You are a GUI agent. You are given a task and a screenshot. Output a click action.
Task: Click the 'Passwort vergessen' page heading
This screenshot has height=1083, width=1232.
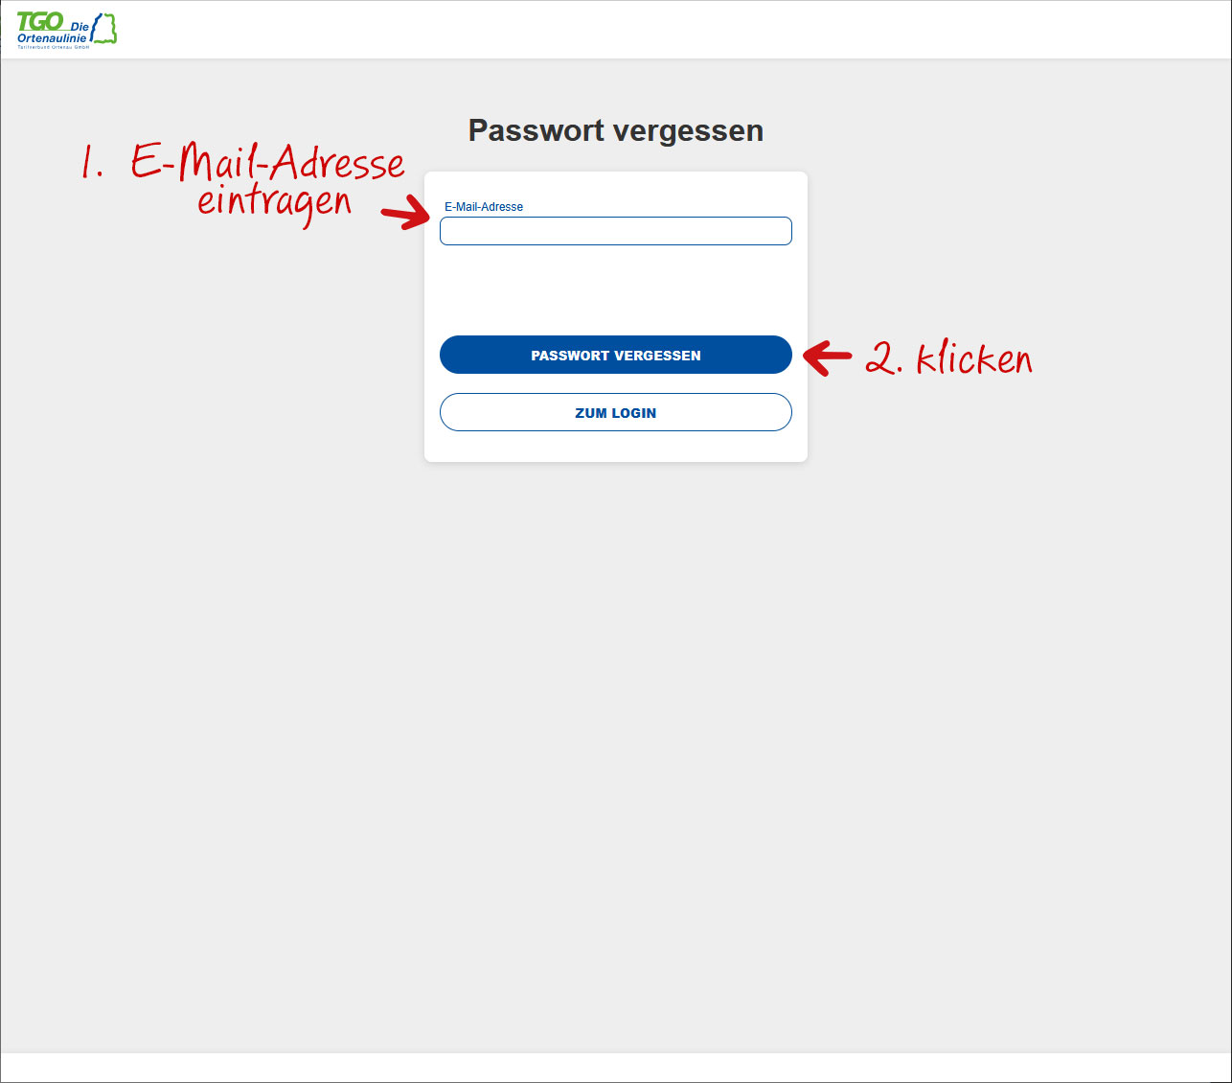coord(616,130)
